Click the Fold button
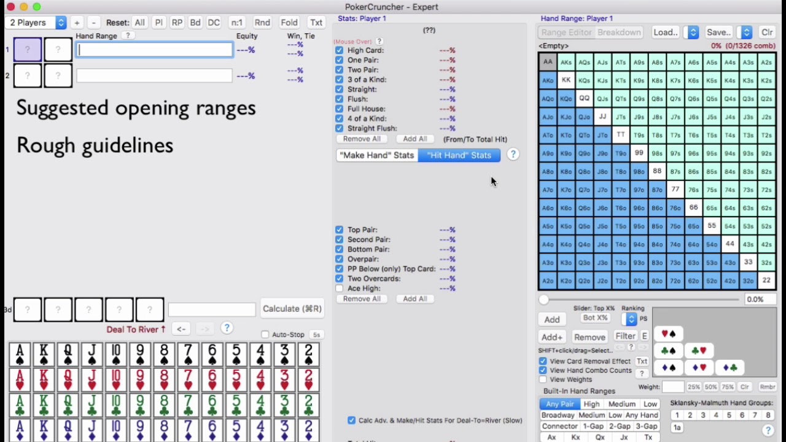The height and width of the screenshot is (442, 786). pos(289,23)
